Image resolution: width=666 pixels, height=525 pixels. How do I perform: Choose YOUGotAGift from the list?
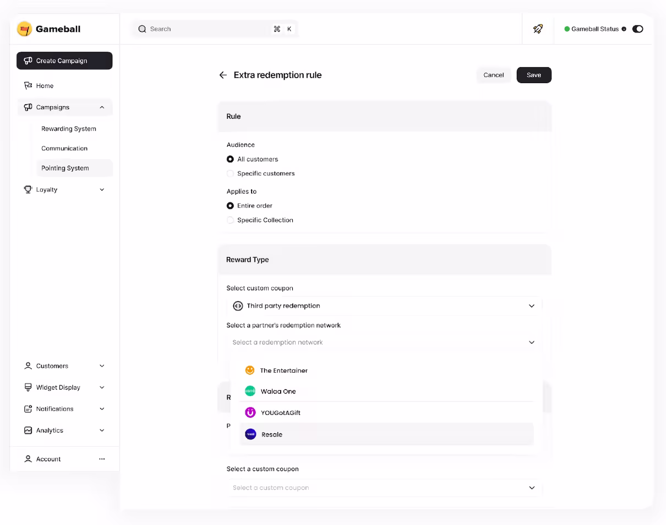pos(387,412)
